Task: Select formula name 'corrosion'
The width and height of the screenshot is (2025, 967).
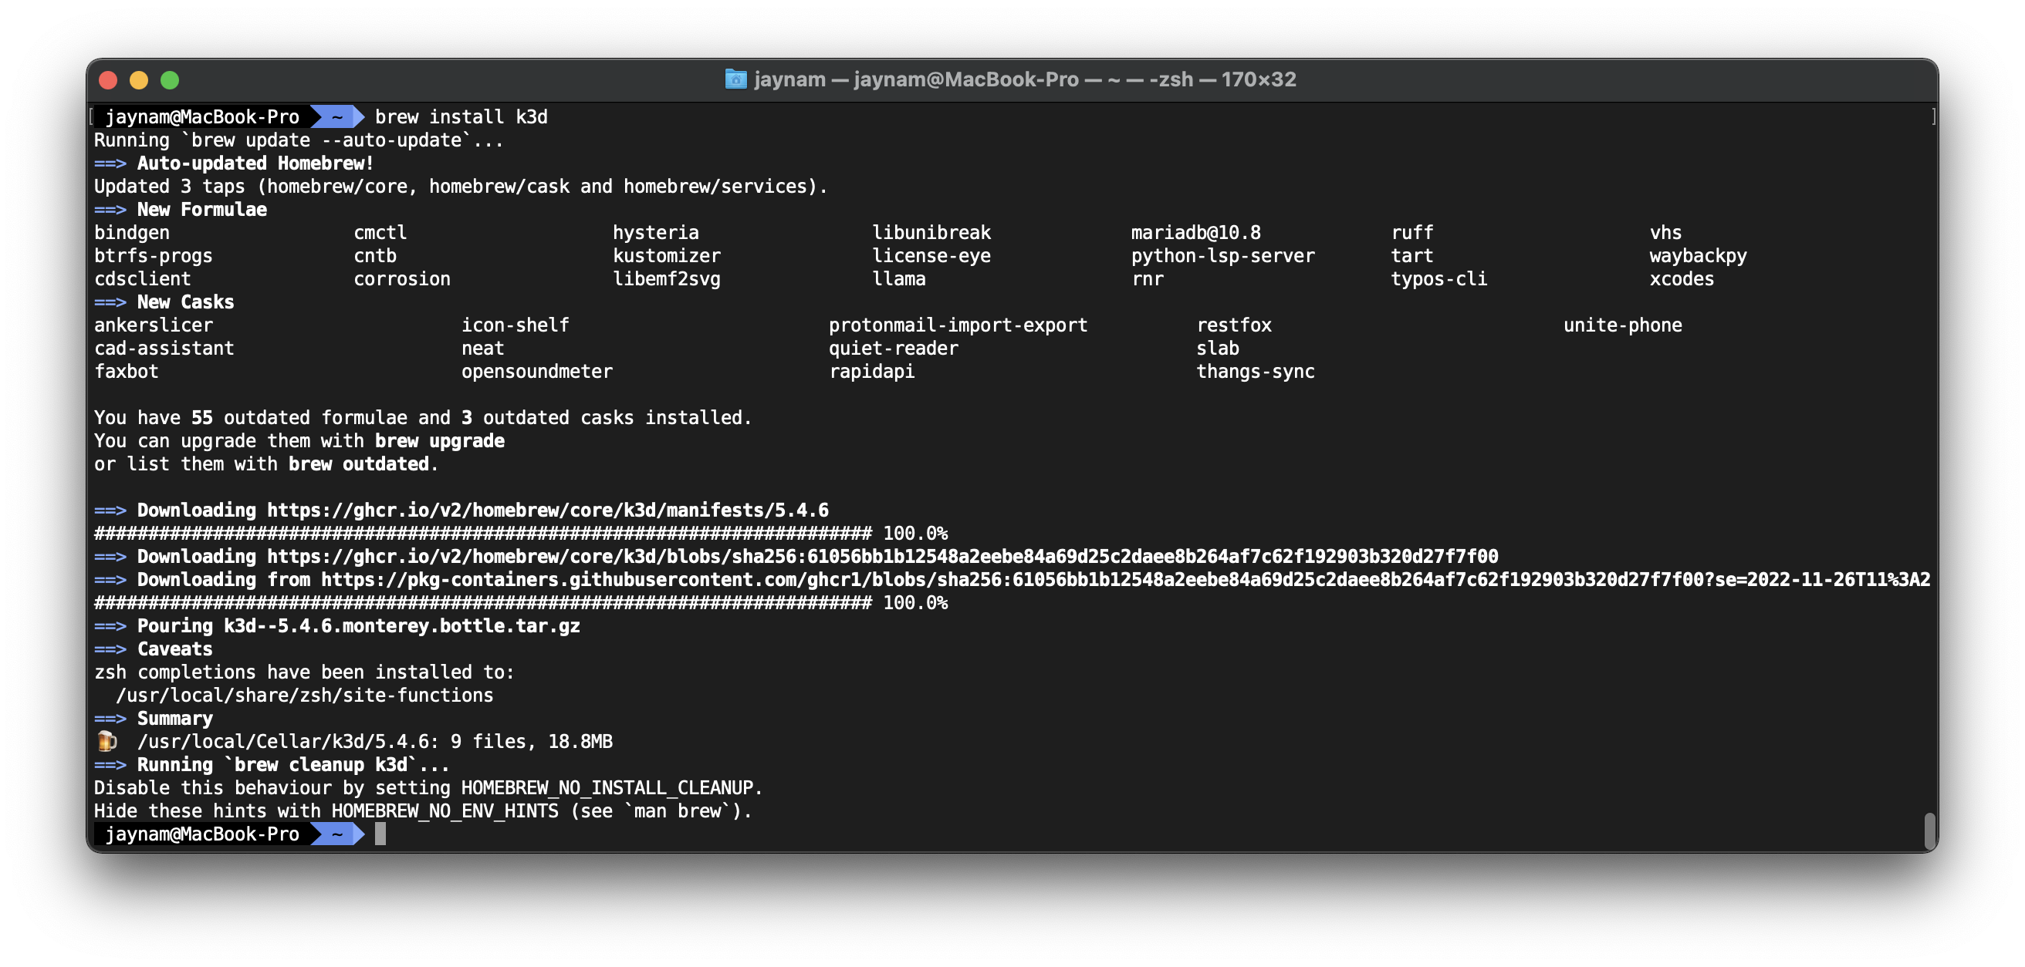Action: coord(402,279)
